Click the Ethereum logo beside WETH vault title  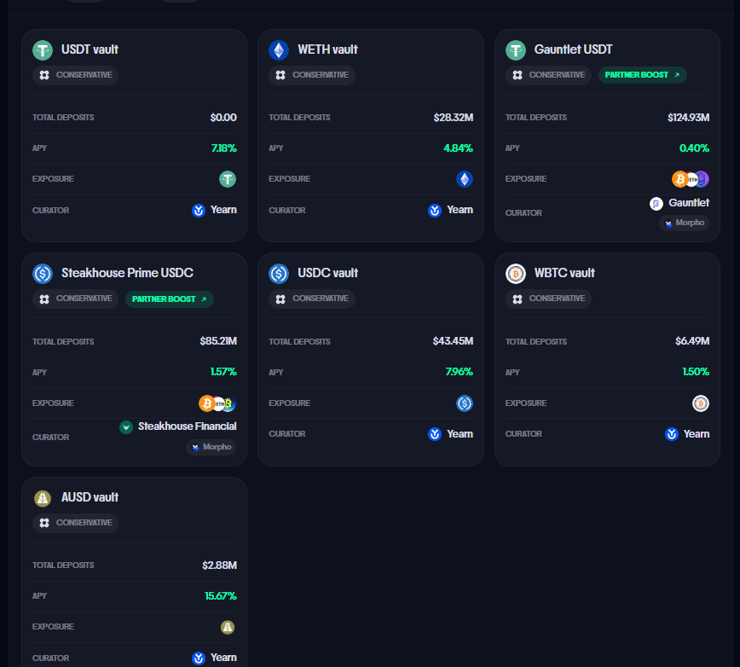[x=279, y=50]
